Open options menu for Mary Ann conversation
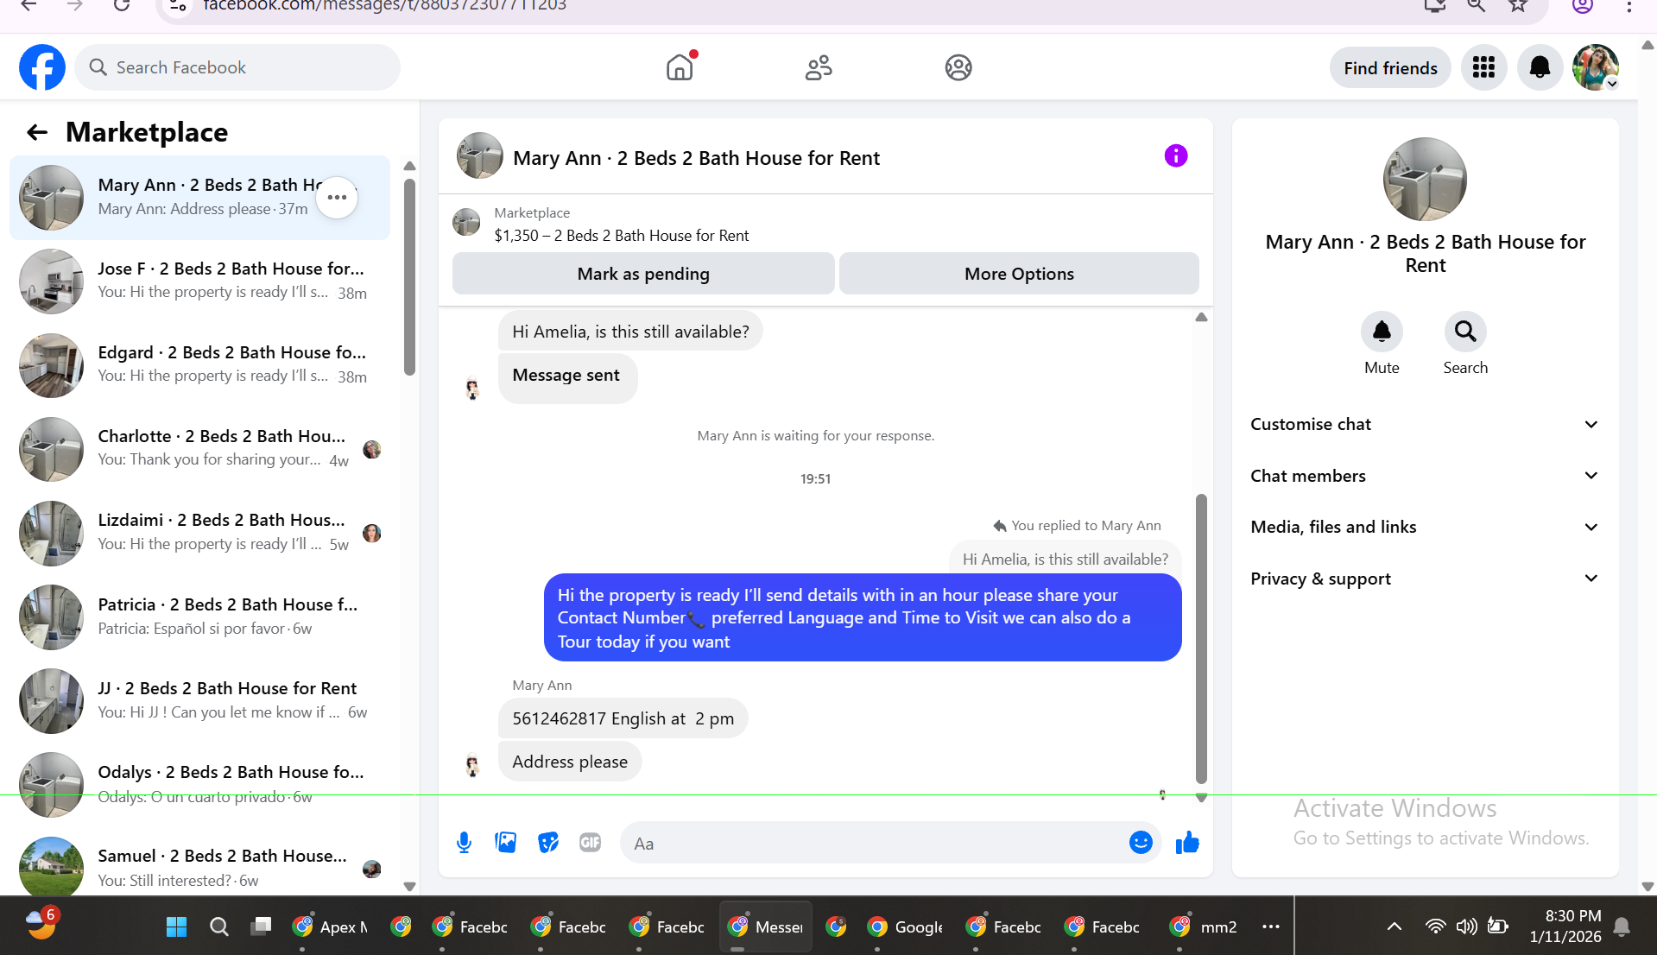 click(337, 198)
